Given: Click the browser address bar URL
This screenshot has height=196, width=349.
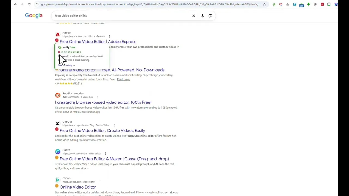Looking at the screenshot, I should coord(151,4).
